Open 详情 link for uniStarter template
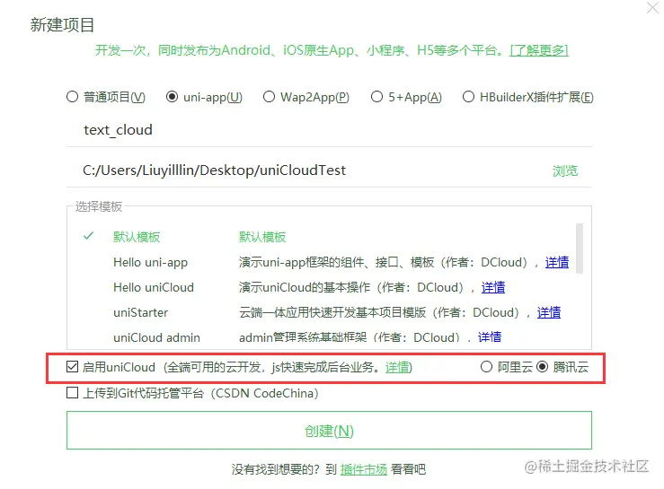Viewport: 664px width, 489px height. (549, 312)
